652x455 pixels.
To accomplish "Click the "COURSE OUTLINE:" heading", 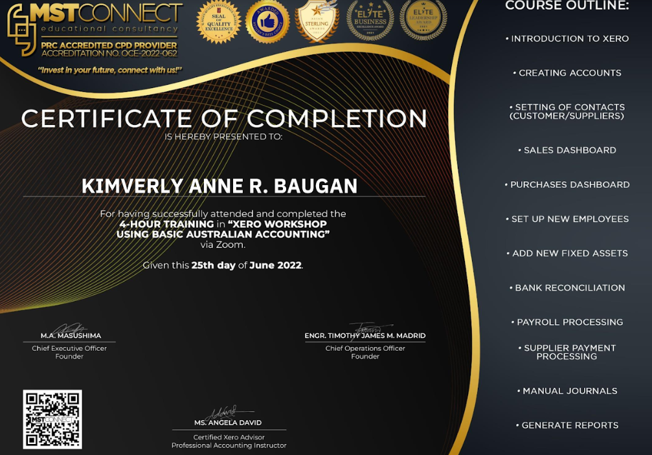I will (567, 5).
